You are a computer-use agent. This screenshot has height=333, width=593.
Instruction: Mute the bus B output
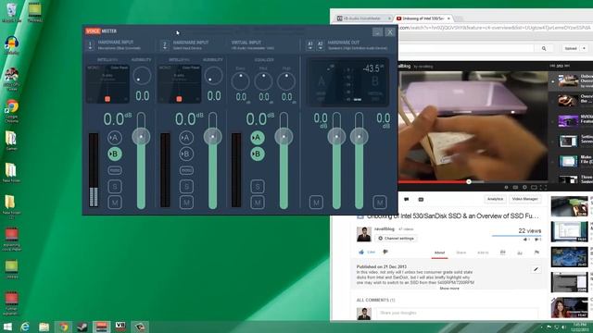380,203
